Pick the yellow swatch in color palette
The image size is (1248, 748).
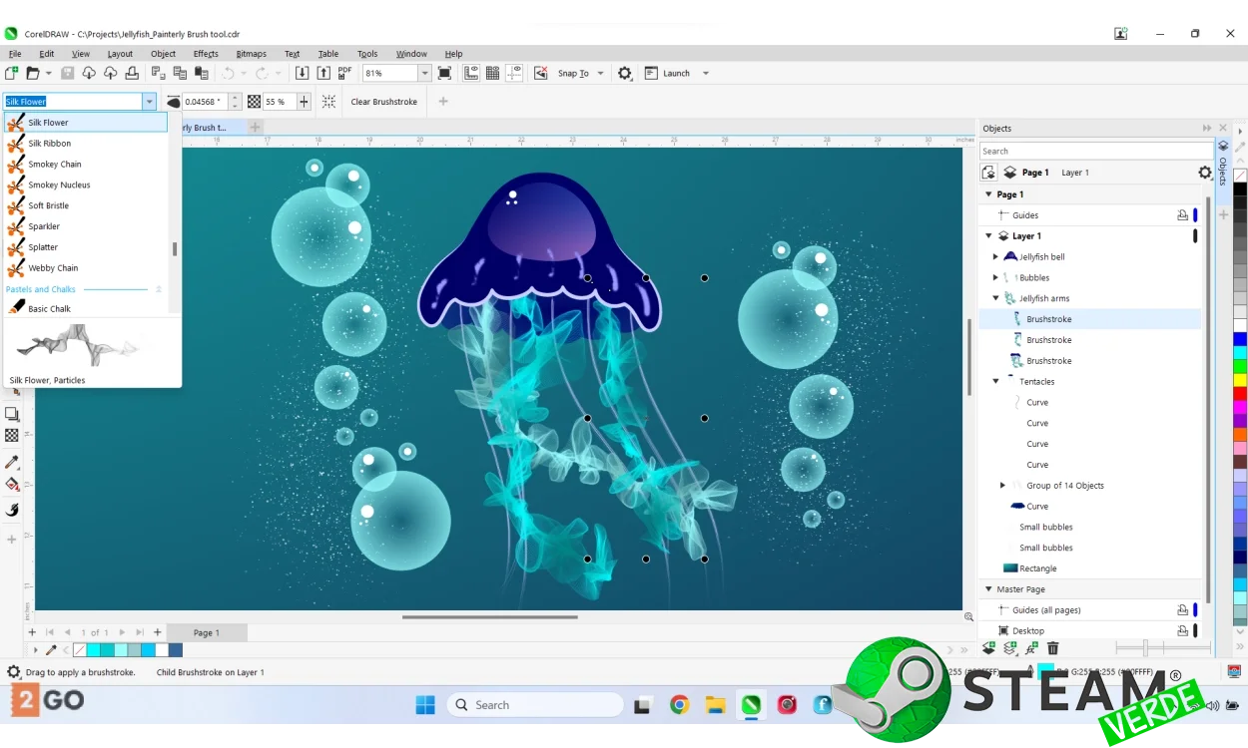pyautogui.click(x=1240, y=380)
